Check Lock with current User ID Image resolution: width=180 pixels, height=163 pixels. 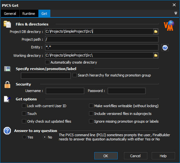click(x=24, y=106)
